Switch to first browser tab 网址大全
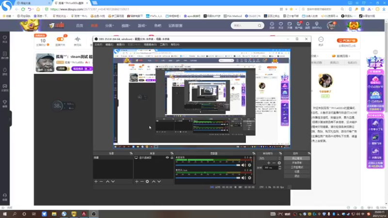This screenshot has height=218, width=388. pos(32,3)
